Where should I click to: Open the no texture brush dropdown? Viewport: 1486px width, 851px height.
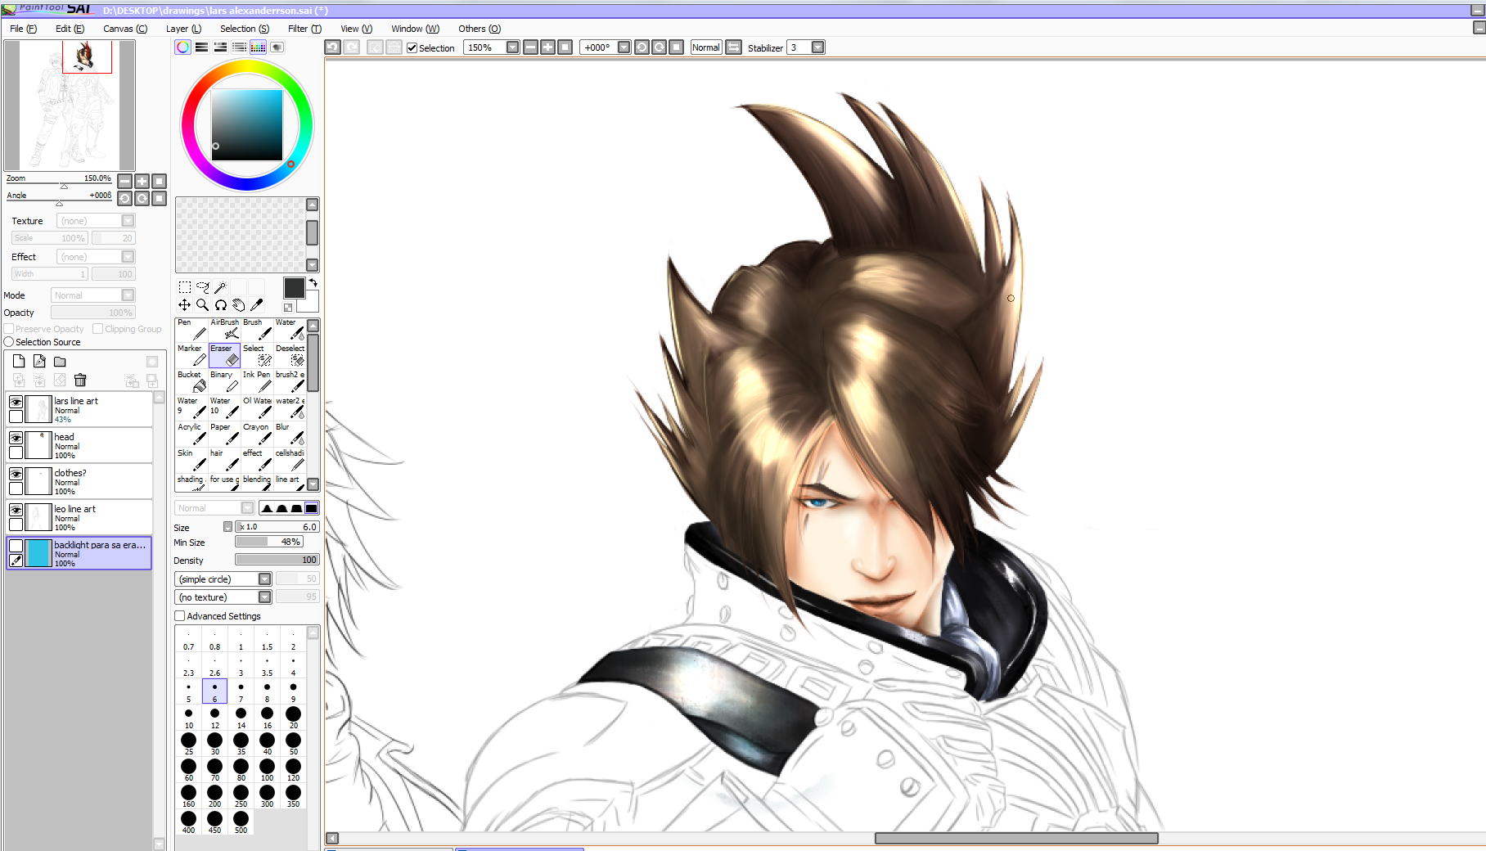264,597
